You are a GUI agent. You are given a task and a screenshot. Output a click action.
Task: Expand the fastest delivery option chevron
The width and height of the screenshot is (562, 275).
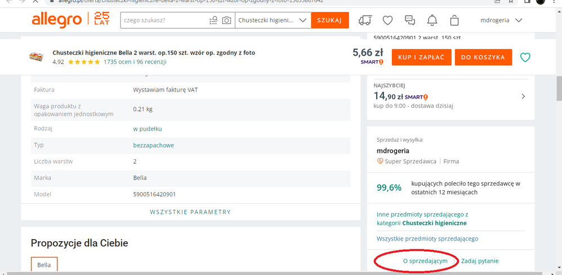(523, 96)
